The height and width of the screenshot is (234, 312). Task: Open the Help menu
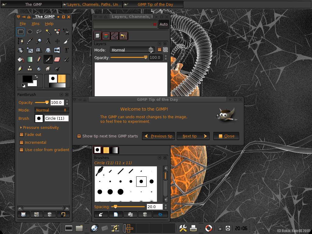click(x=49, y=24)
